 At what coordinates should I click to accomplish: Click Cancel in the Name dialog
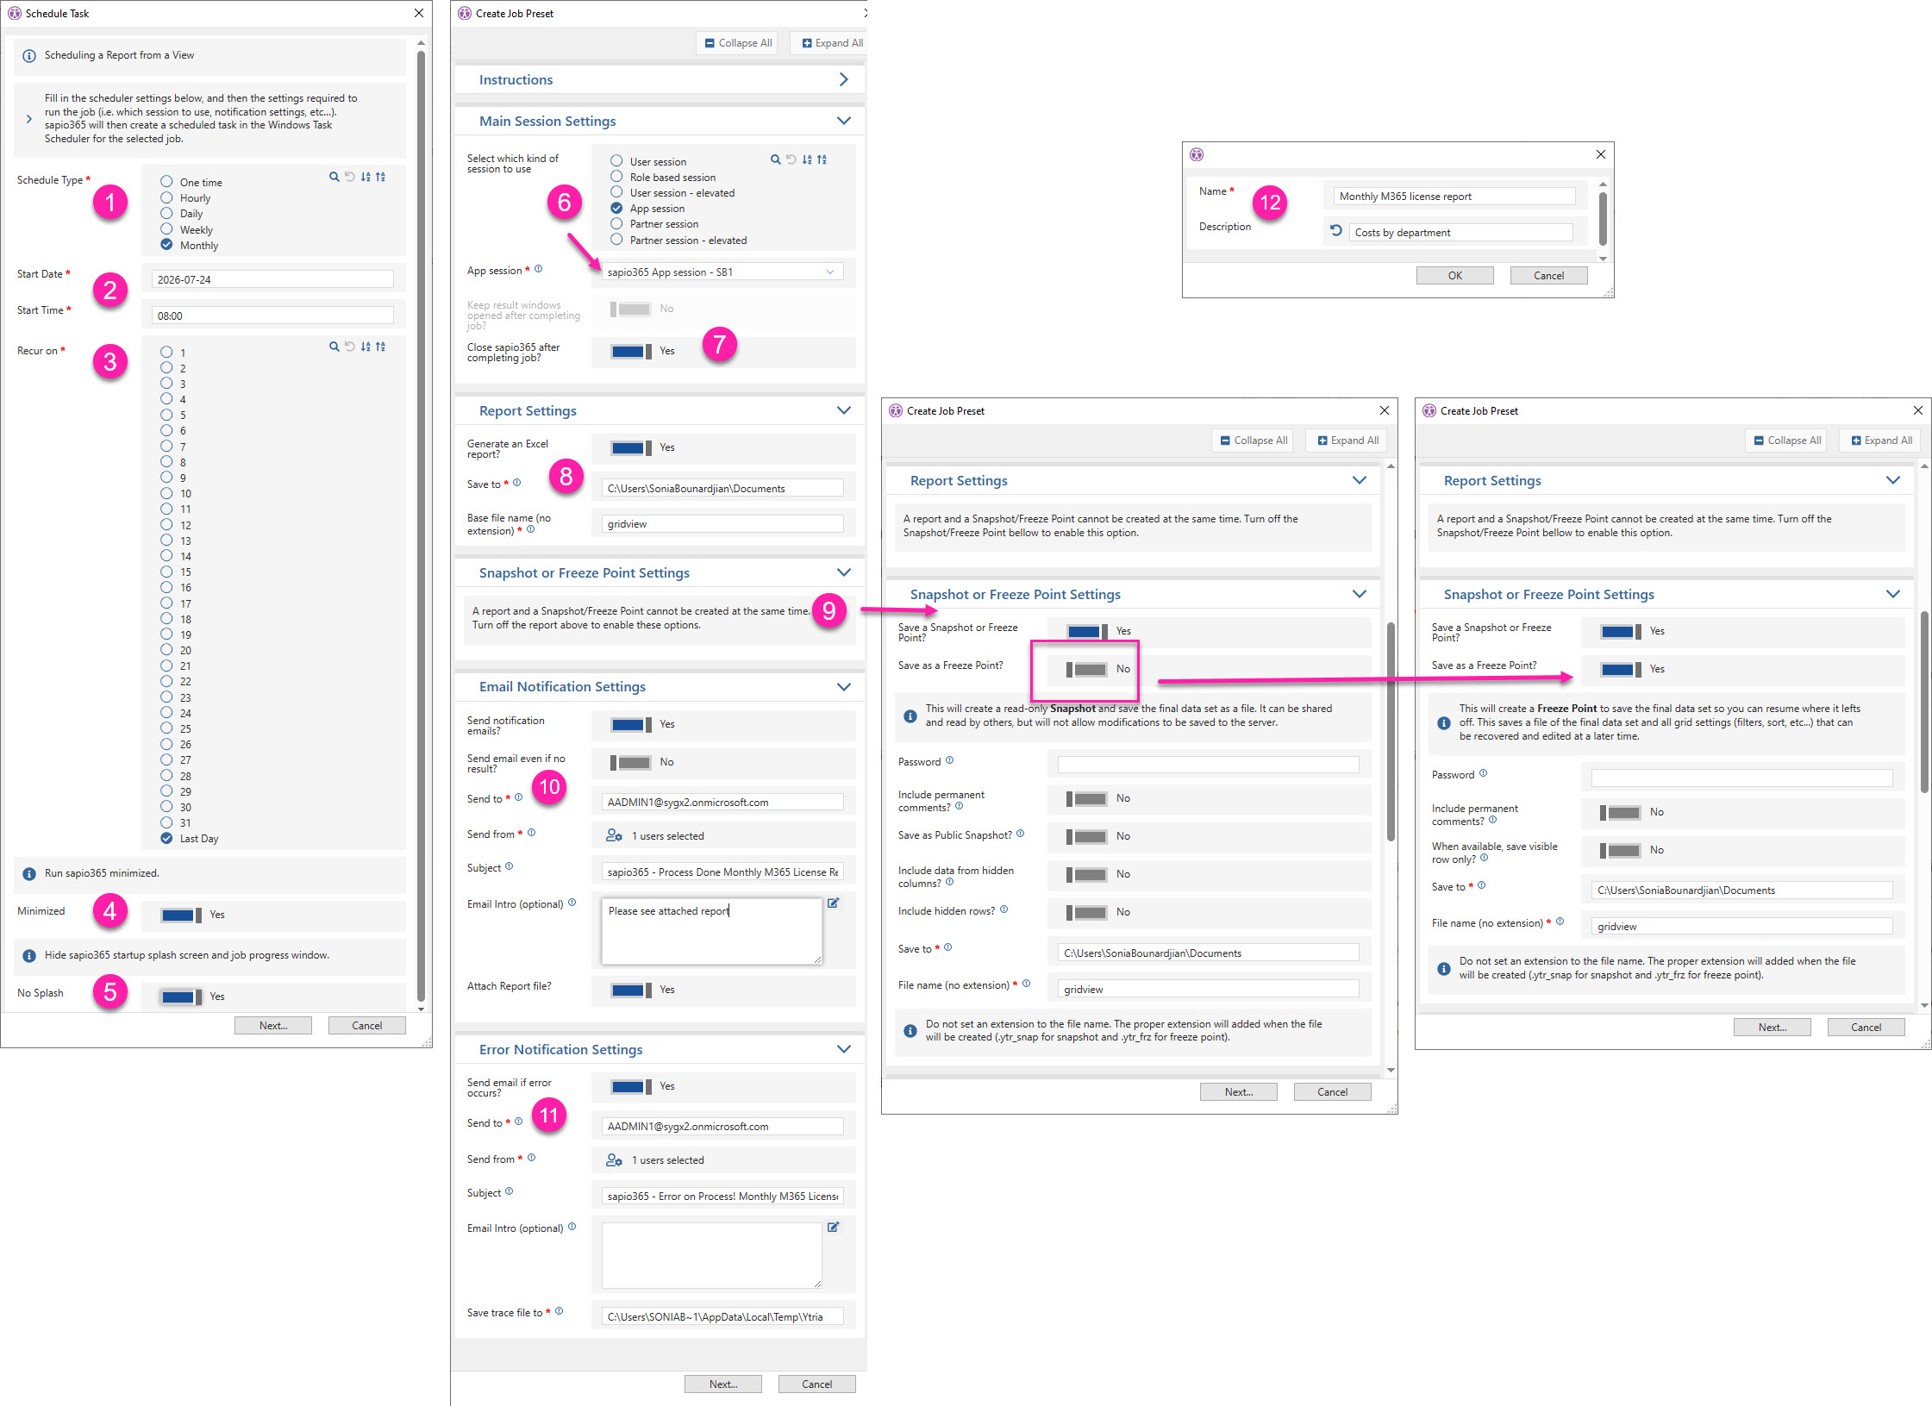point(1549,276)
